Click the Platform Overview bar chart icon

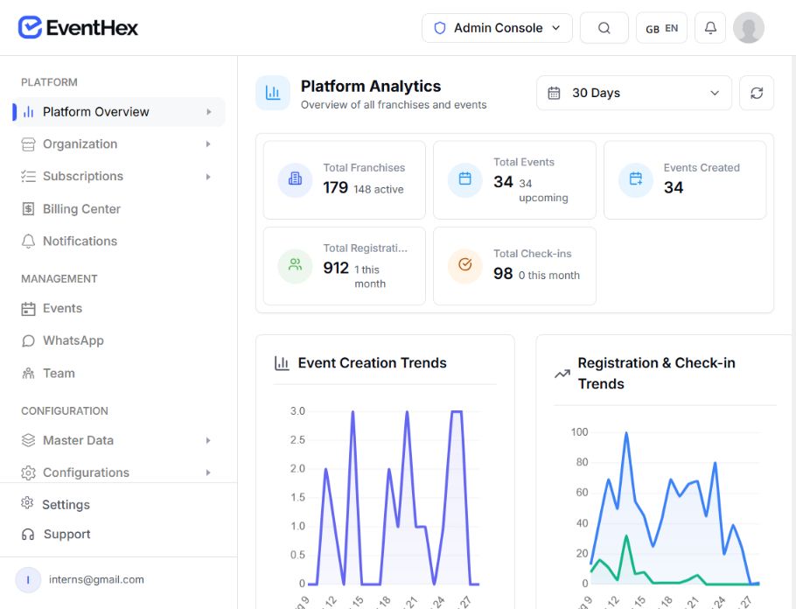coord(28,112)
